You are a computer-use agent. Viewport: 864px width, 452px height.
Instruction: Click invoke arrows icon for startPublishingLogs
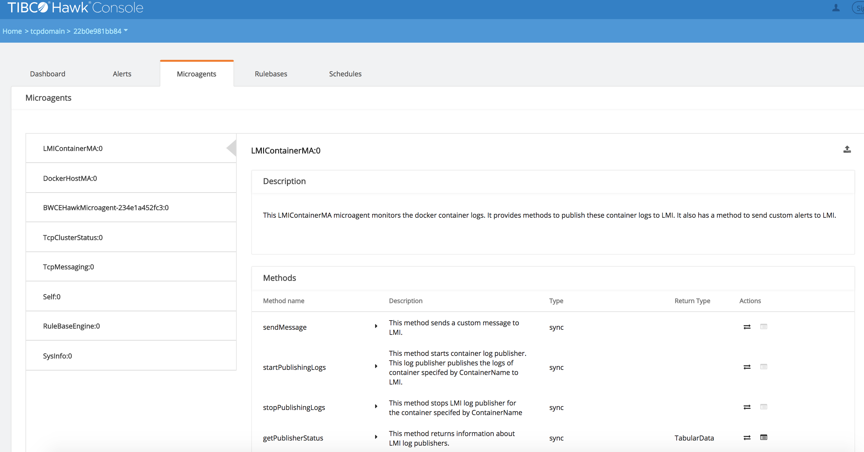pyautogui.click(x=747, y=367)
